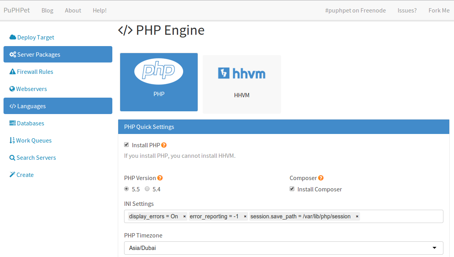Click the display_errors = On tag text
Image resolution: width=454 pixels, height=257 pixels.
(153, 216)
